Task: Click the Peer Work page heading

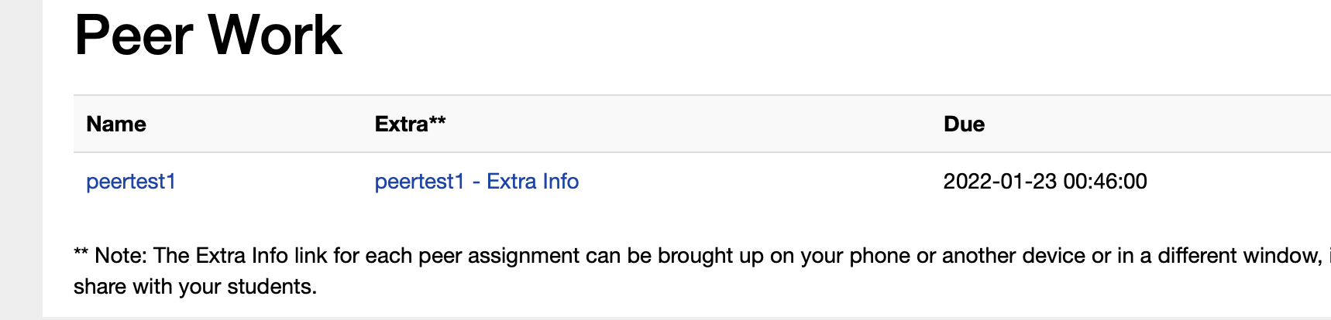Action: point(208,36)
